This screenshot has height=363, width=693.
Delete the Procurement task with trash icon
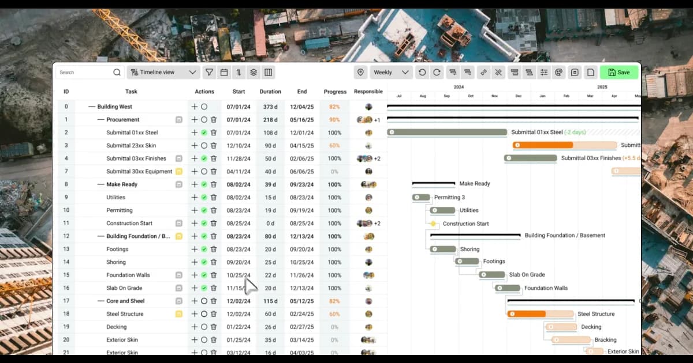point(214,120)
